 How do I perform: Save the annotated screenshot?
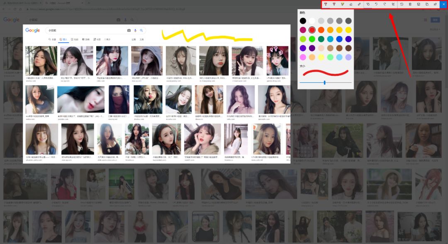[419, 4]
